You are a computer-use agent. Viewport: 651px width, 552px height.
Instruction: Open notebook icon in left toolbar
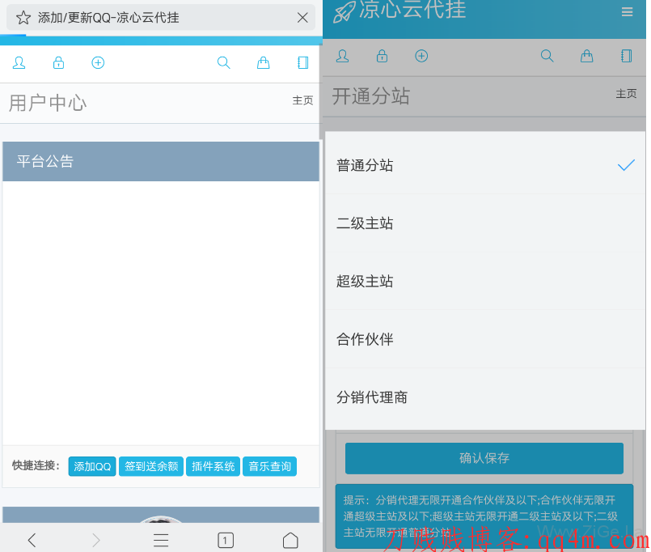[x=303, y=63]
